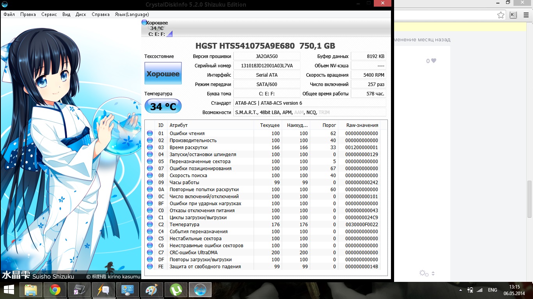
Task: Open Google Chrome from the taskbar
Action: [x=55, y=290]
